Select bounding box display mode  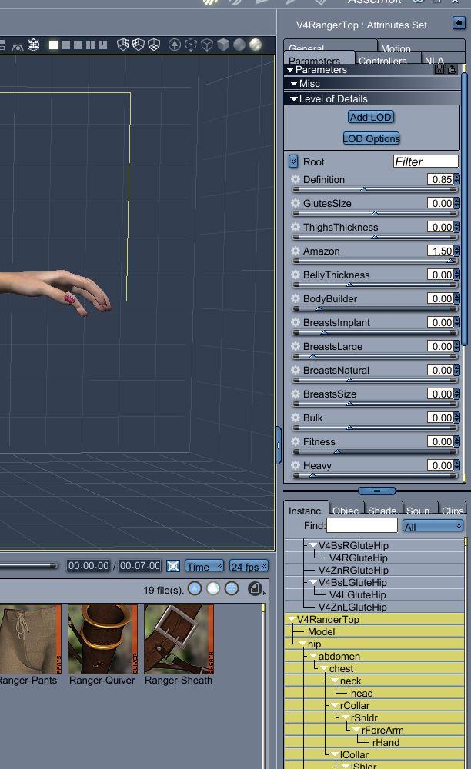coord(191,45)
